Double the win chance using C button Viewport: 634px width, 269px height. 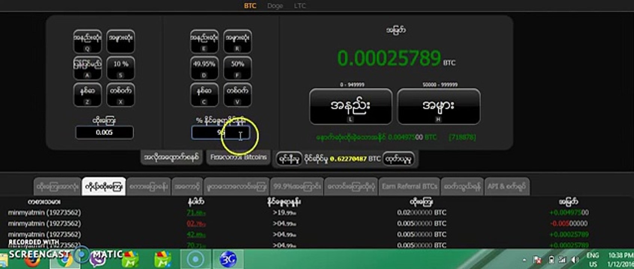pos(204,95)
